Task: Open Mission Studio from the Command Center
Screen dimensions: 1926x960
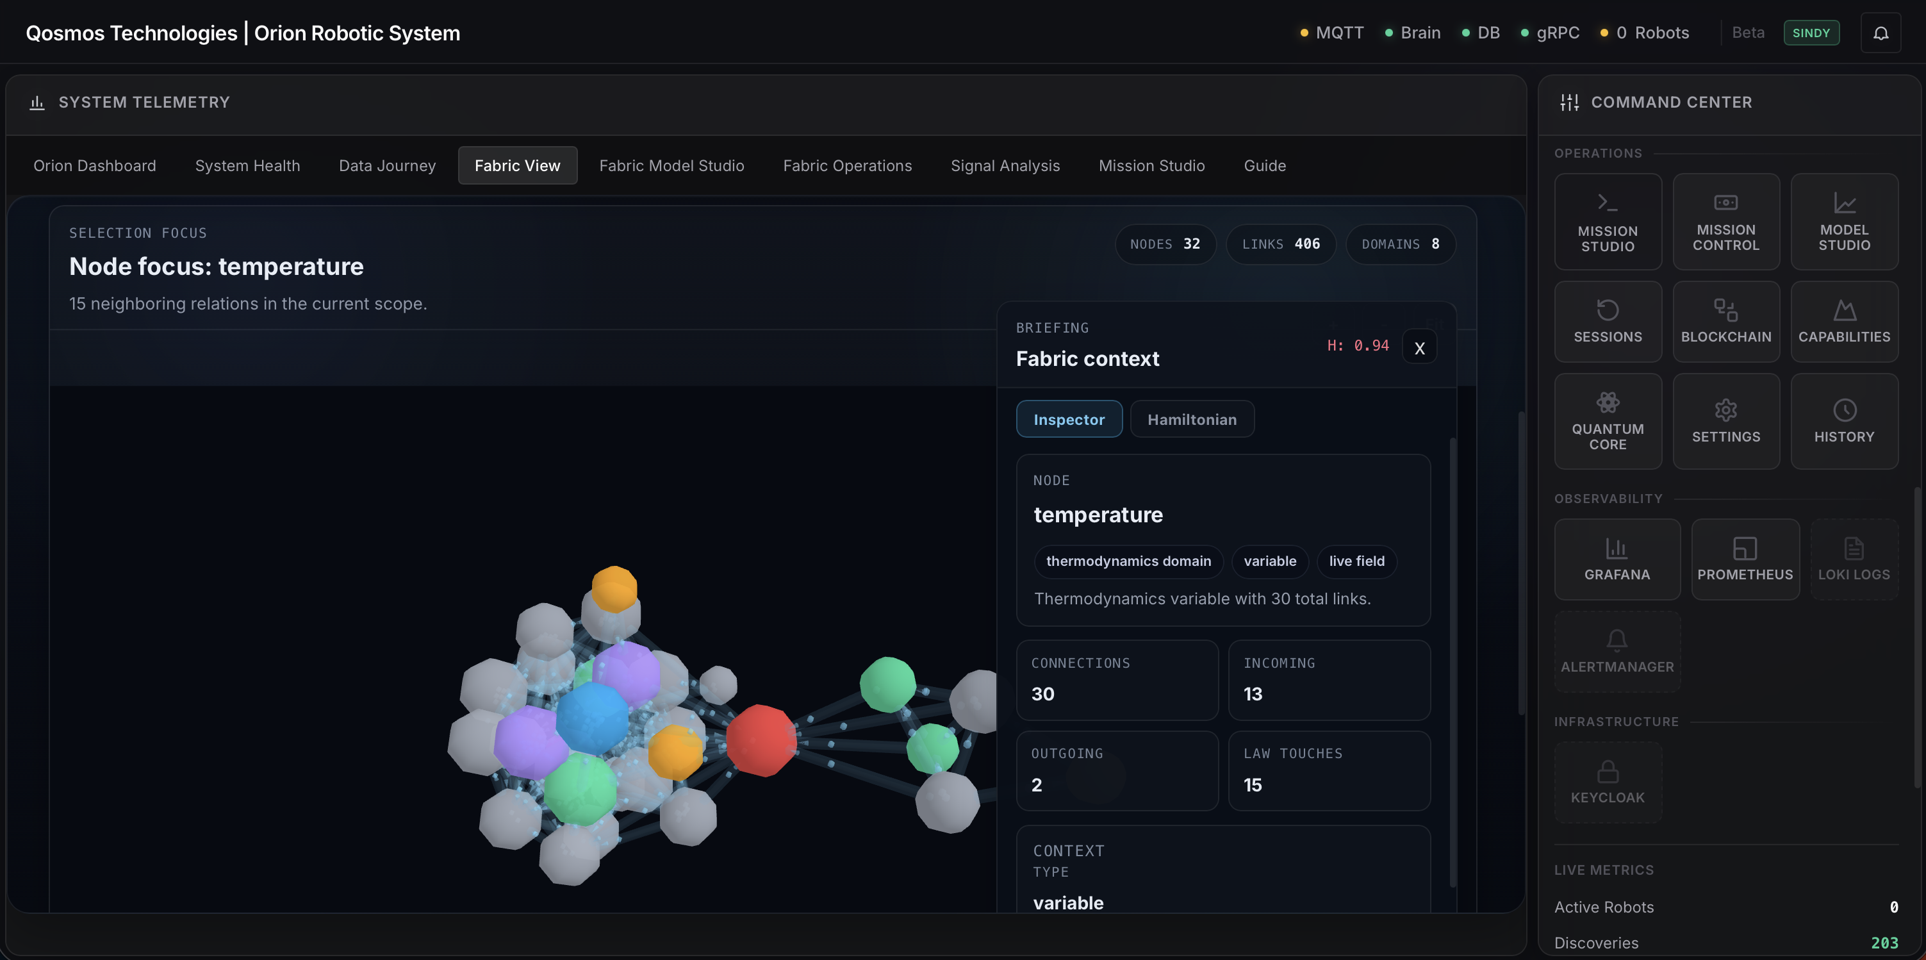Action: pos(1608,221)
